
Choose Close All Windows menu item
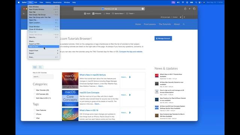pos(43,29)
